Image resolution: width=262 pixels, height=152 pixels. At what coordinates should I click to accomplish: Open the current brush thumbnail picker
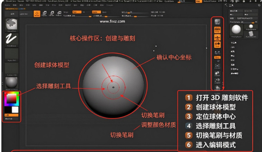click(11, 25)
